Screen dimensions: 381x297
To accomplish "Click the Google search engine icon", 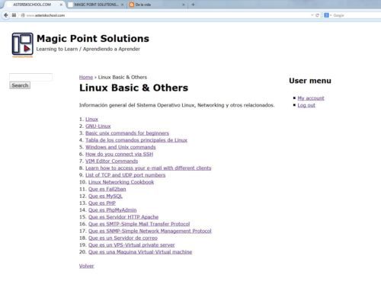I will tap(326, 15).
